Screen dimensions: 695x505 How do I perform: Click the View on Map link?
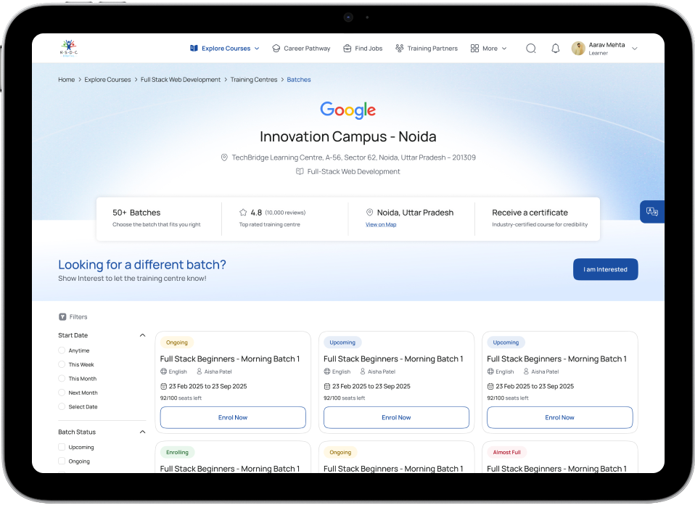coord(381,225)
